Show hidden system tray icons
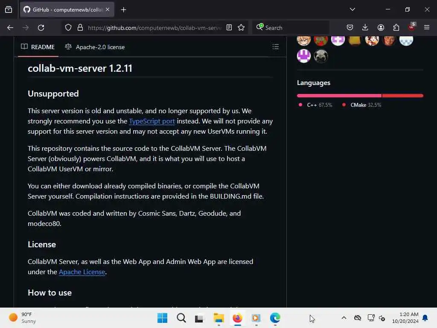 [344, 318]
